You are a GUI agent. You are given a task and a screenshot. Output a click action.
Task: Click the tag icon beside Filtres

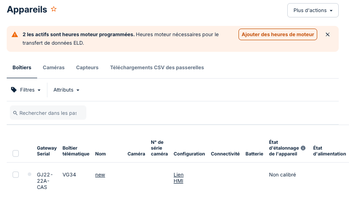tap(14, 90)
